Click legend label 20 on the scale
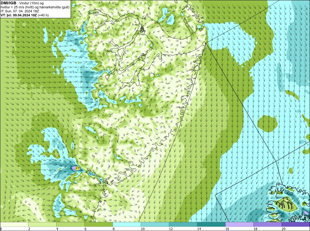This screenshot has height=231, width=310. (284, 229)
